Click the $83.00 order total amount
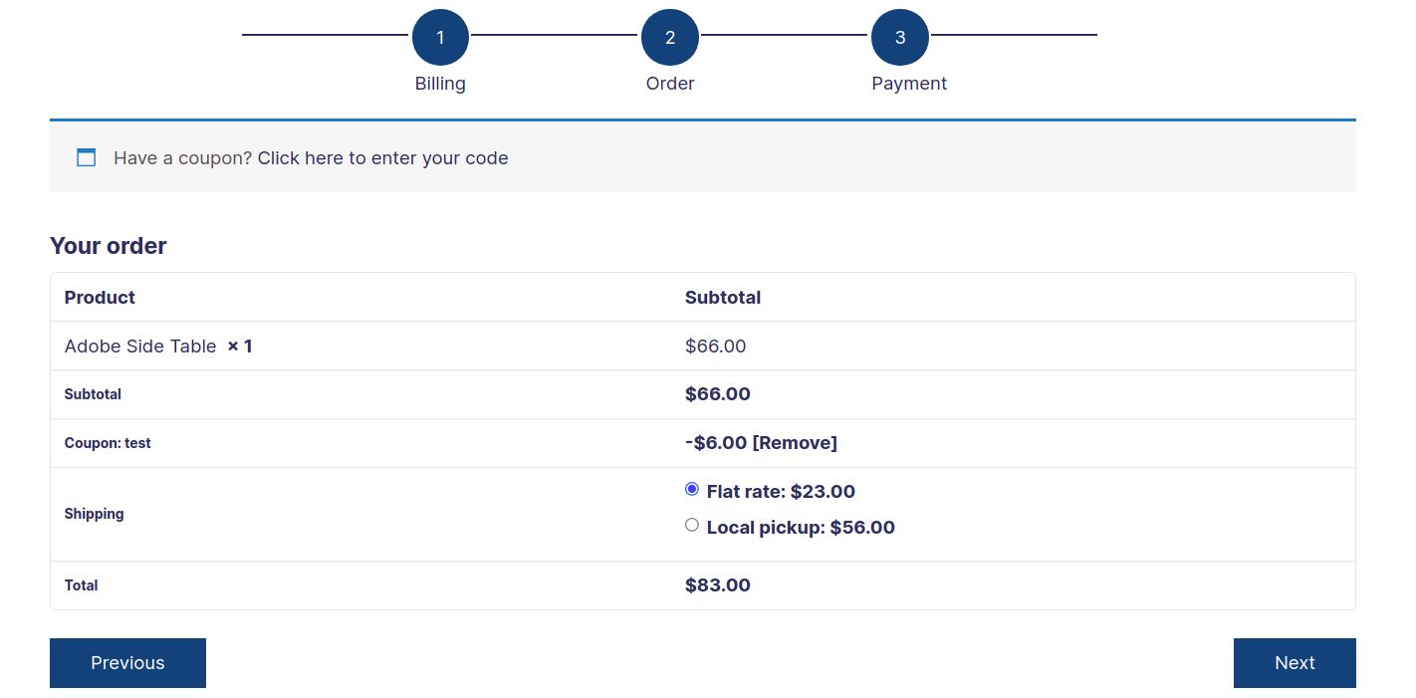 [718, 585]
